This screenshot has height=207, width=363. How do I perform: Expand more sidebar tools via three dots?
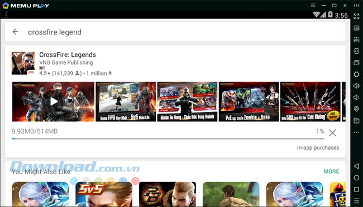[356, 132]
